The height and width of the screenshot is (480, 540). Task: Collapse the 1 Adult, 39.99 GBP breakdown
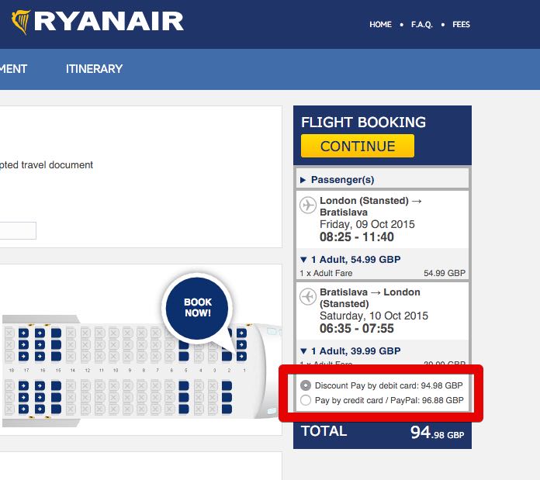(x=350, y=351)
